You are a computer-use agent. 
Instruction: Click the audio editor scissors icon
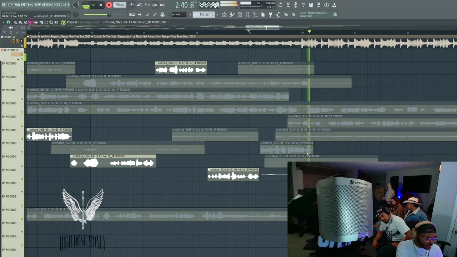point(288,5)
